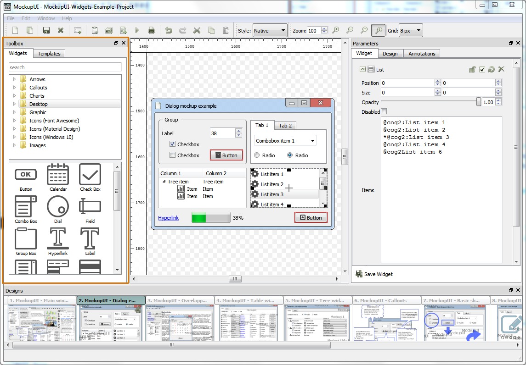Click the blue Hyperlink in the mockup
This screenshot has height=365, width=526.
pos(169,218)
